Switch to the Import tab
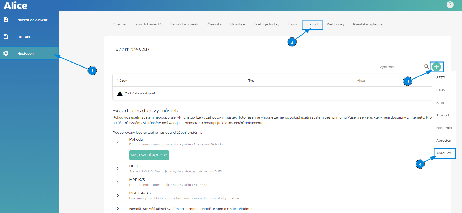462x213 pixels. point(293,24)
